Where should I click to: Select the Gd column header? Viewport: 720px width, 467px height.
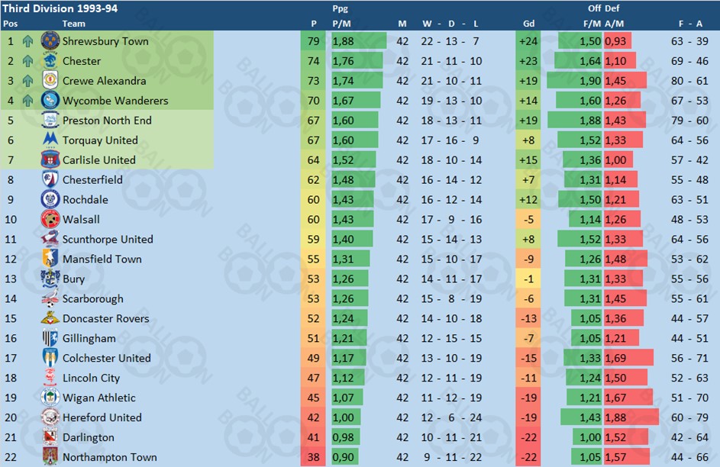pyautogui.click(x=528, y=24)
